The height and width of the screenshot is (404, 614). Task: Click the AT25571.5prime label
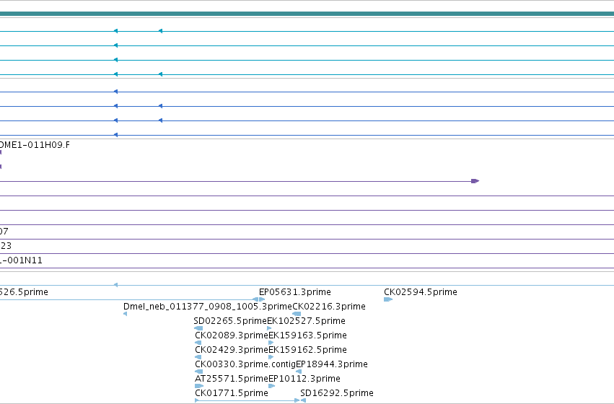tap(232, 379)
